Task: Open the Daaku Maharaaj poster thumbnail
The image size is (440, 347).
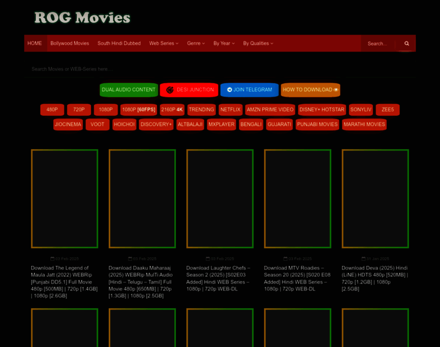Action: (x=142, y=199)
